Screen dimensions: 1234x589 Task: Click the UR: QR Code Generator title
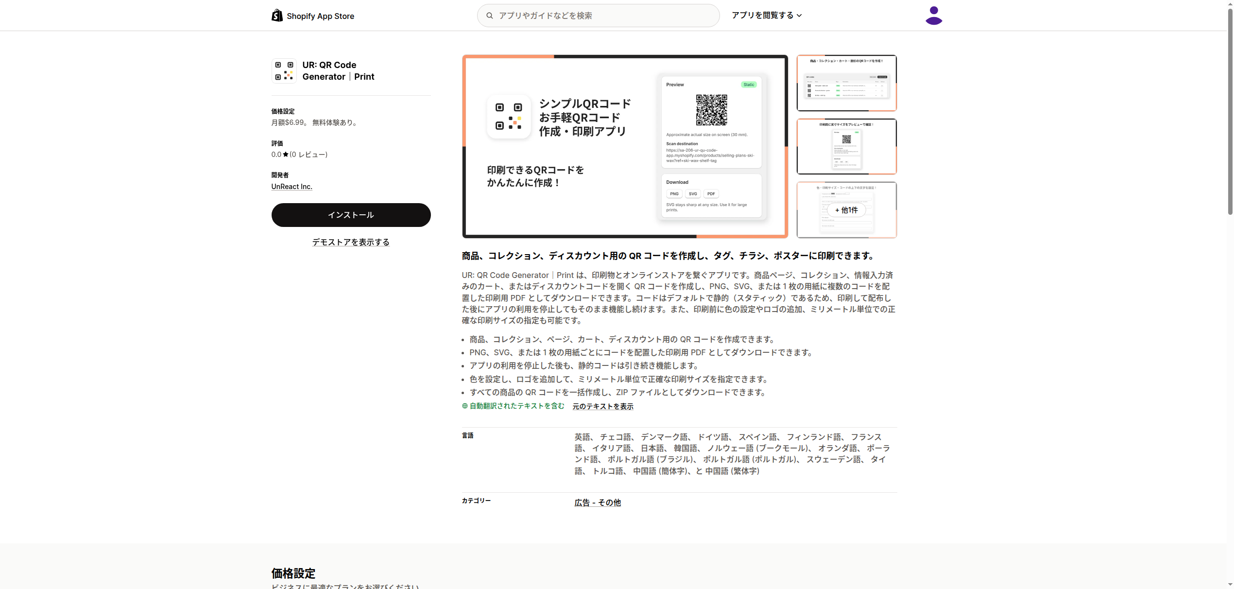click(x=338, y=71)
